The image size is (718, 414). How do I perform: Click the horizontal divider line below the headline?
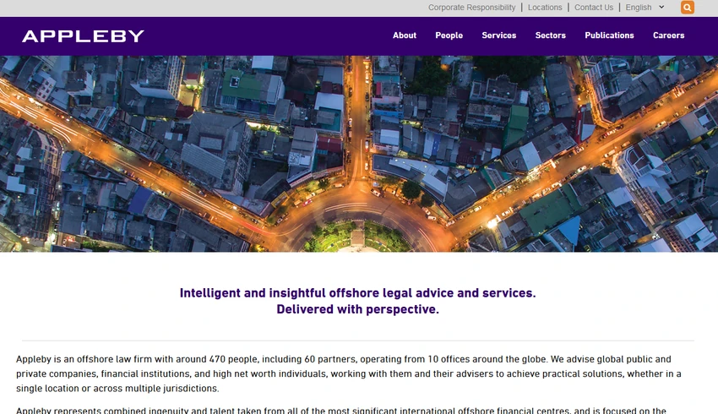tap(358, 340)
